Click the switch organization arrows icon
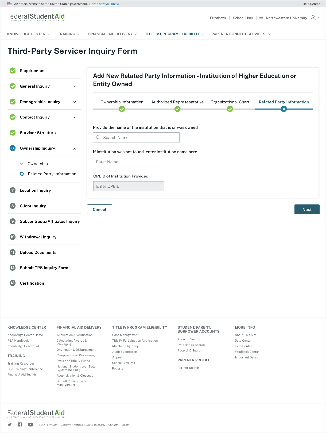The image size is (326, 433). (x=261, y=18)
